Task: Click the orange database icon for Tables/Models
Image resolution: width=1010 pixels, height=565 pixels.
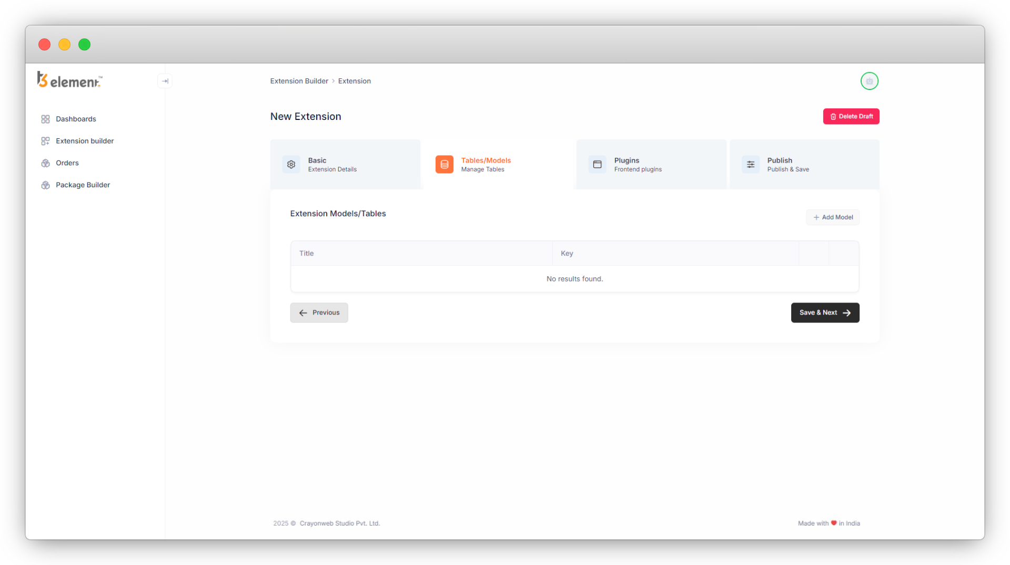Action: click(444, 165)
